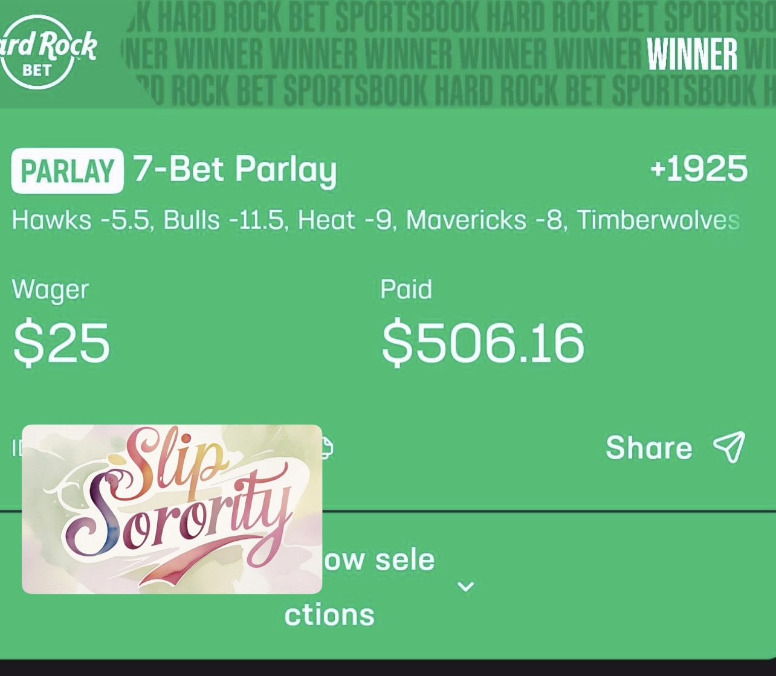
Task: Click the white WINNER label in banner
Action: click(x=691, y=55)
